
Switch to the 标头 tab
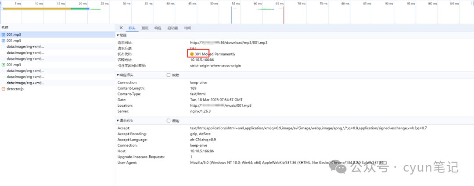point(132,28)
